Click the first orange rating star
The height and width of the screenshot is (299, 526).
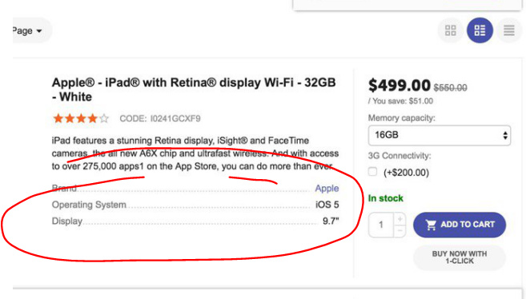click(x=58, y=118)
